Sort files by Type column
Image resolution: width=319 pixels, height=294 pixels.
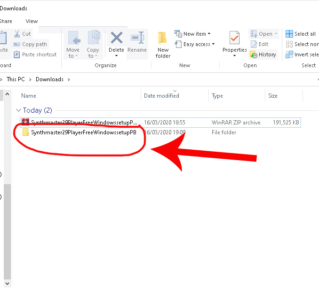coord(217,96)
